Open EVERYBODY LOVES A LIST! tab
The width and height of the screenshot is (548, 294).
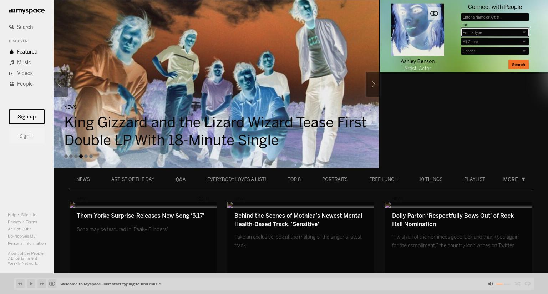[237, 179]
